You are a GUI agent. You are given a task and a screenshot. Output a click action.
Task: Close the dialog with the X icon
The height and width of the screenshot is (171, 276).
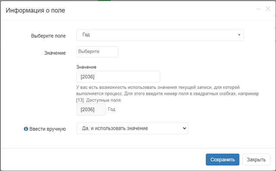pyautogui.click(x=268, y=9)
